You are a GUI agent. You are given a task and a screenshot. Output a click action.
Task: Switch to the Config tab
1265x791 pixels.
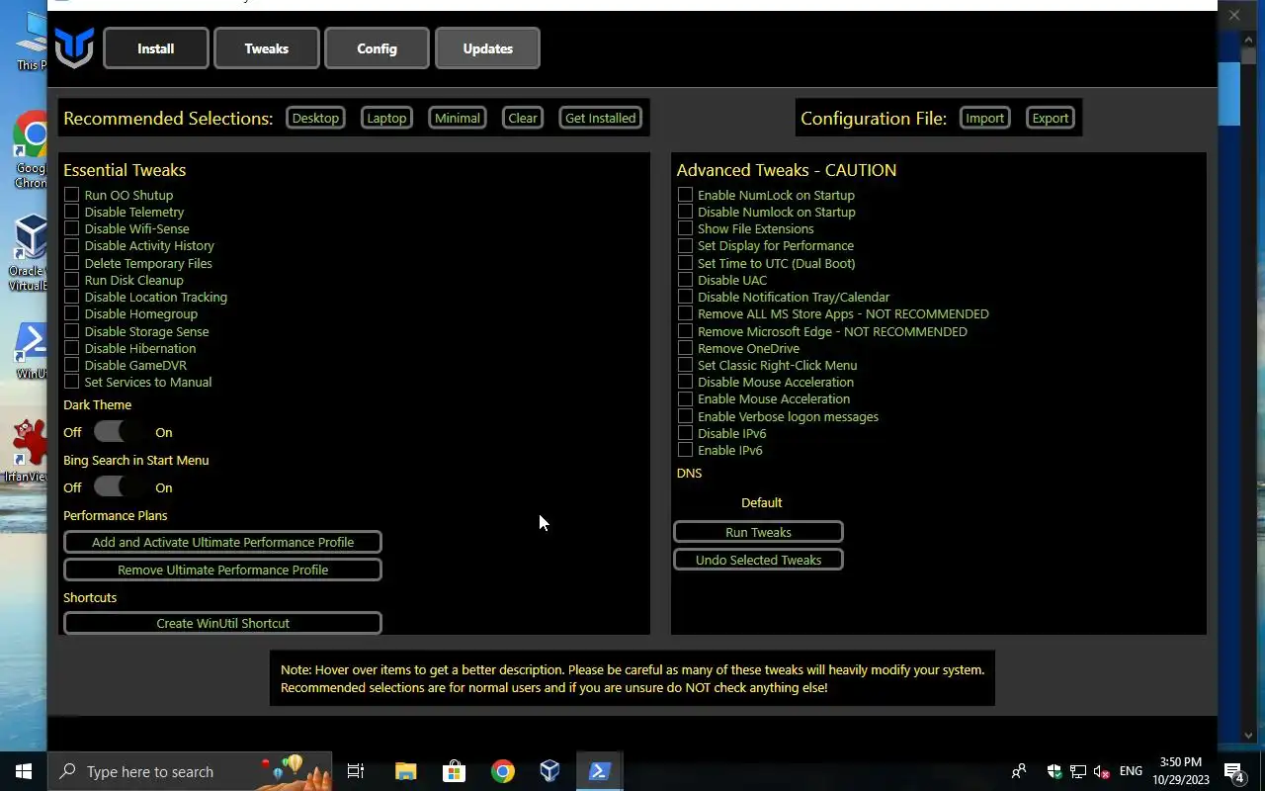tap(377, 48)
